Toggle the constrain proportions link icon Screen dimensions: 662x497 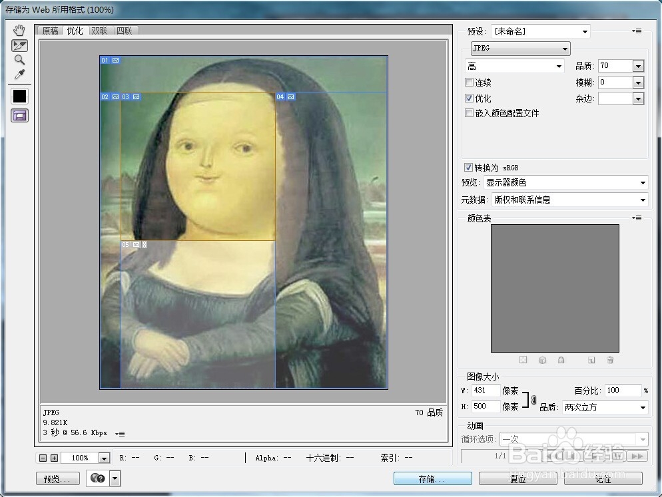(x=533, y=399)
